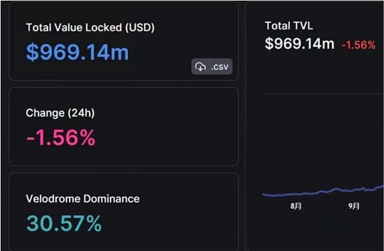Screen dimensions: 384x251
Task: Click the red -1.56% next to chart value
Action: (358, 45)
